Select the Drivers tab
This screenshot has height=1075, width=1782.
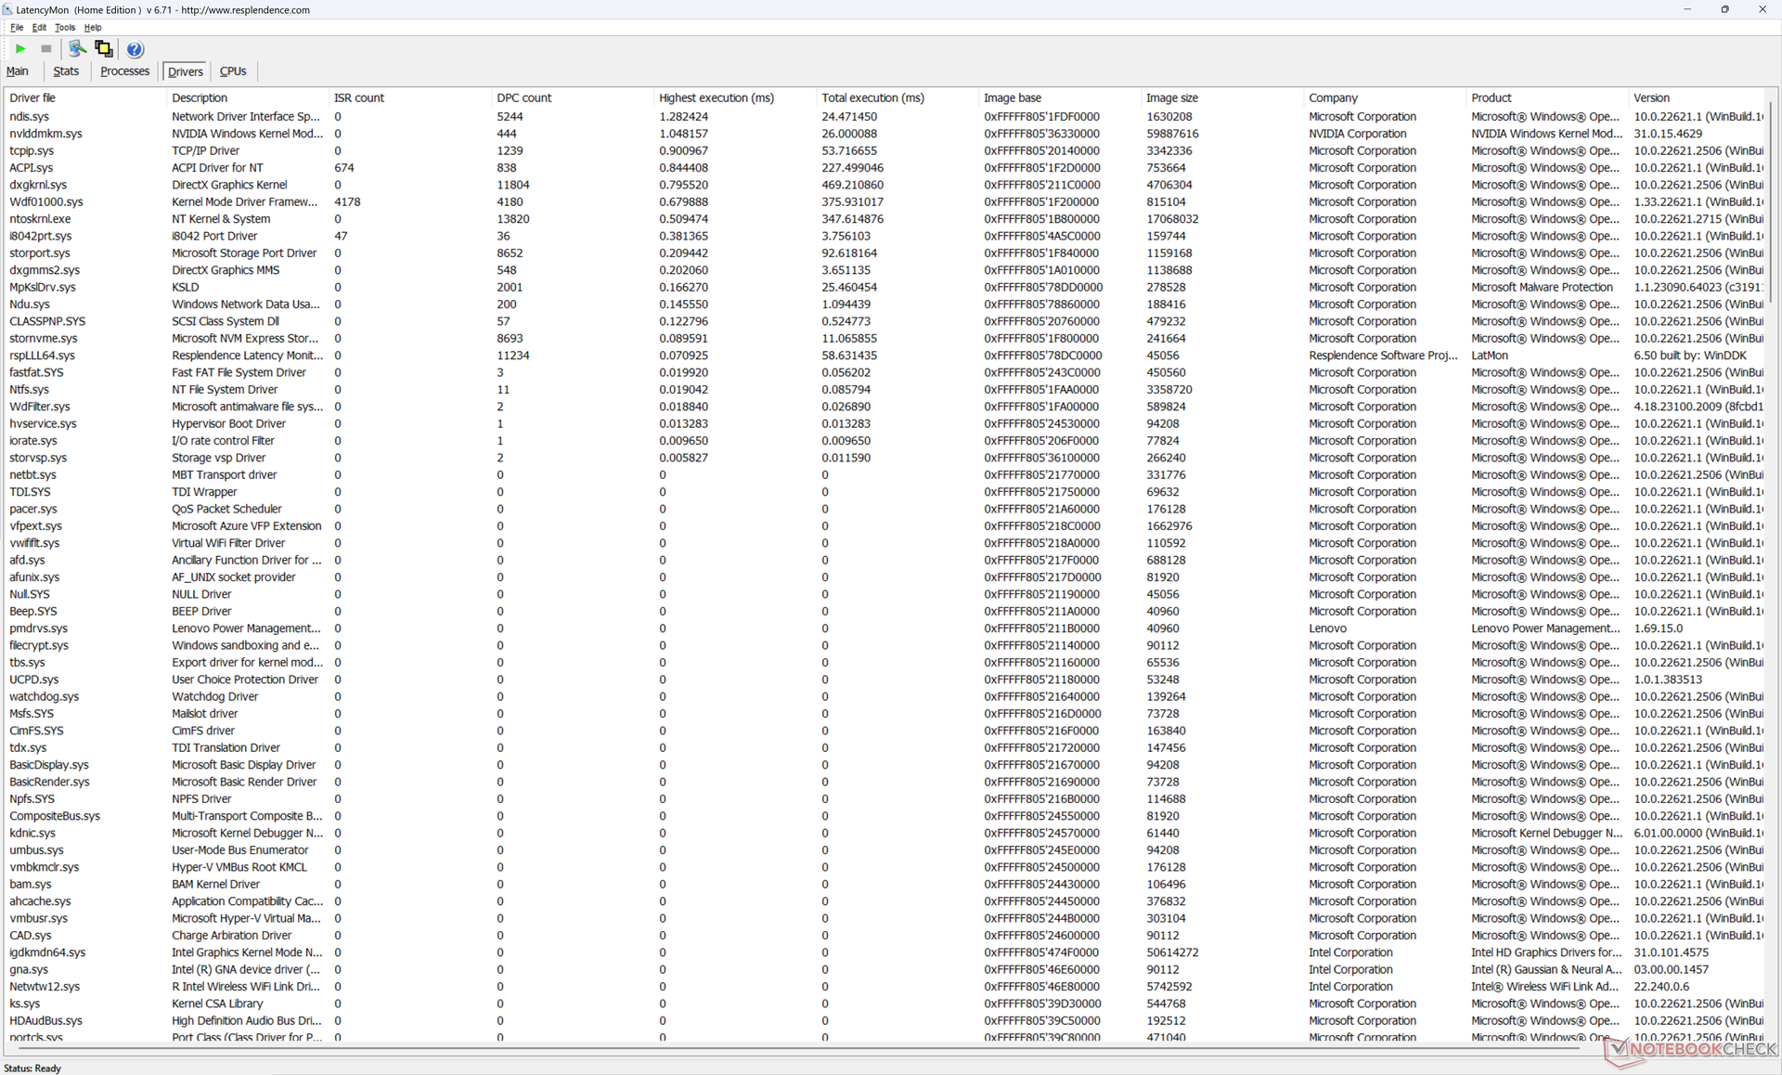click(186, 71)
